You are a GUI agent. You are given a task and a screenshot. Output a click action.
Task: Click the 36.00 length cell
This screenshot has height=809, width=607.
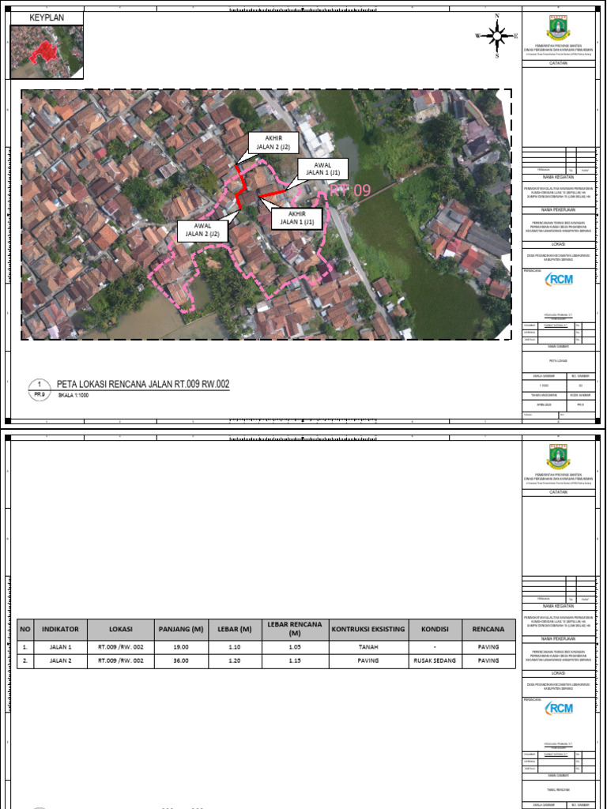coord(181,661)
